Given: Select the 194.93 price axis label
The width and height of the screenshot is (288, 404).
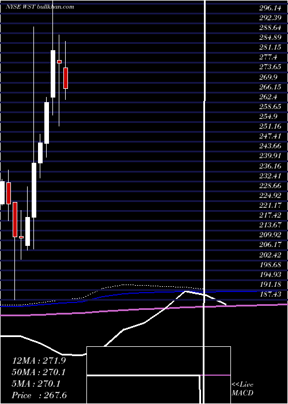Looking at the screenshot, I should point(270,274).
